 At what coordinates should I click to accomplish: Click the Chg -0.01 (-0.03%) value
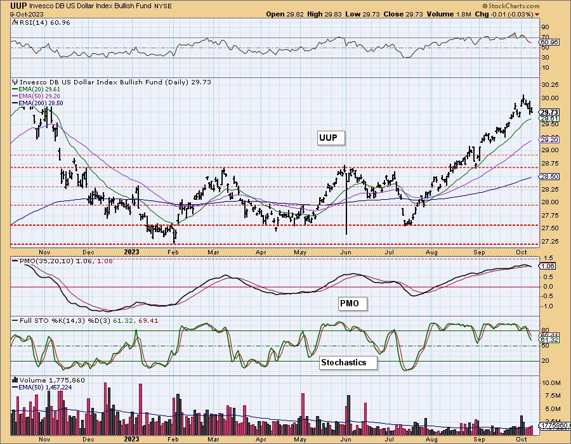click(504, 14)
